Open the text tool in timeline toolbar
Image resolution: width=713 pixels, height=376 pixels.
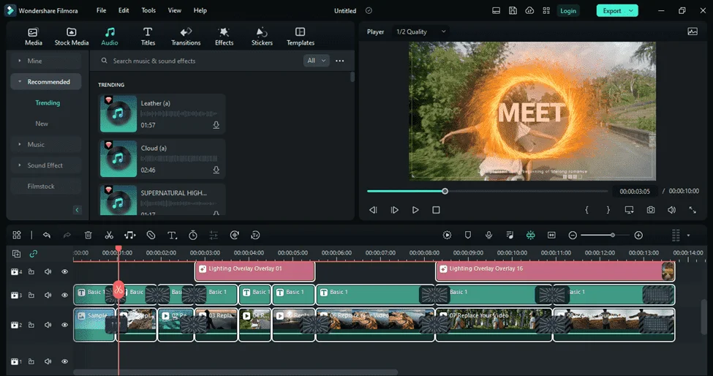click(x=172, y=235)
